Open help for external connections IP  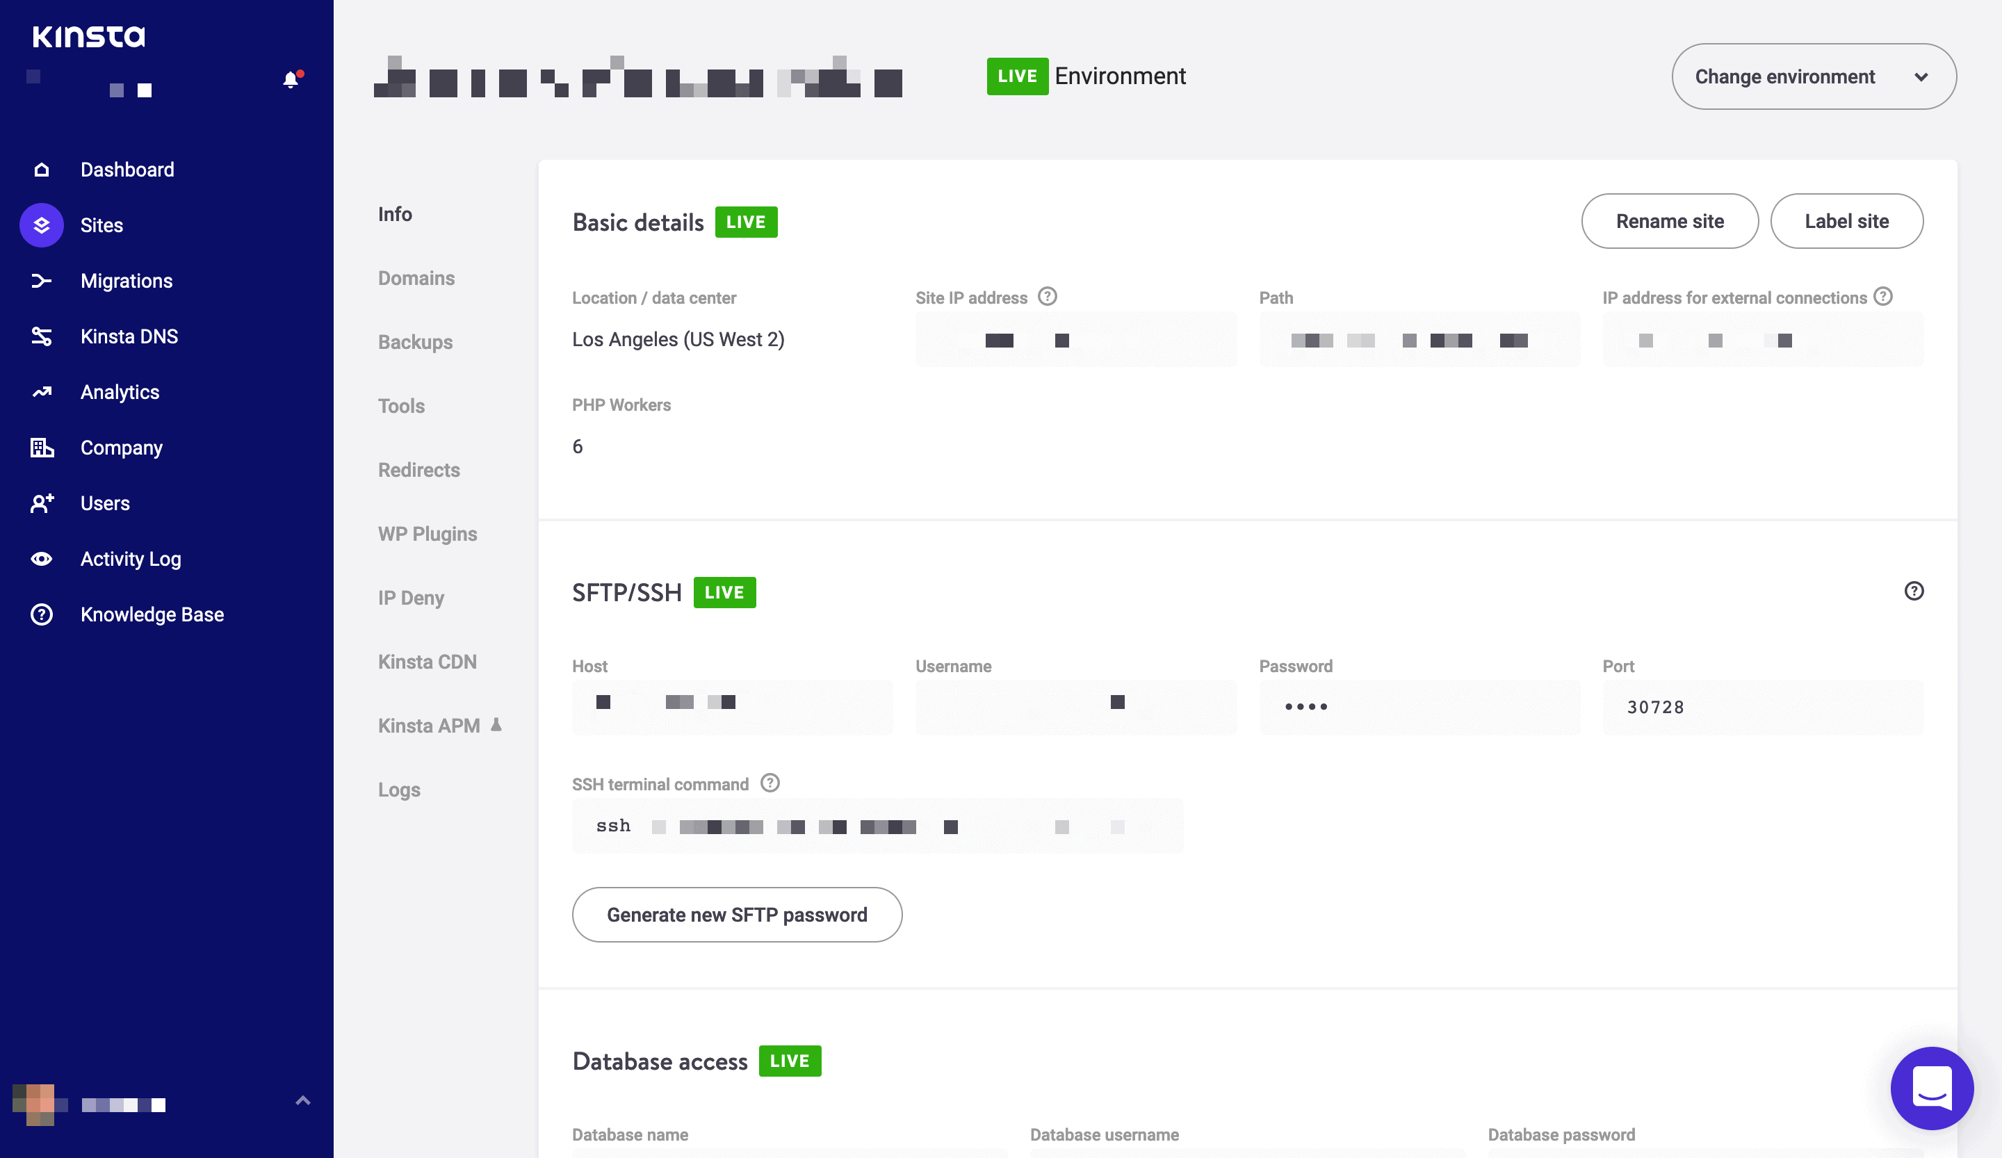coord(1883,296)
